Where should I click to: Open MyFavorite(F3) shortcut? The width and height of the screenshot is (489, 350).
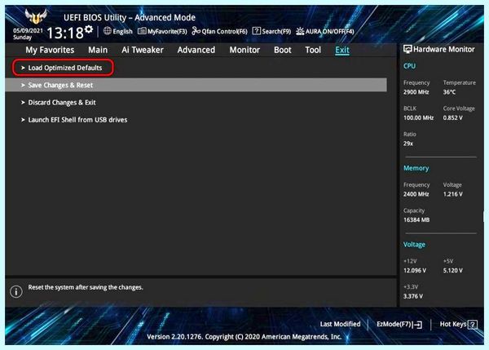(167, 32)
